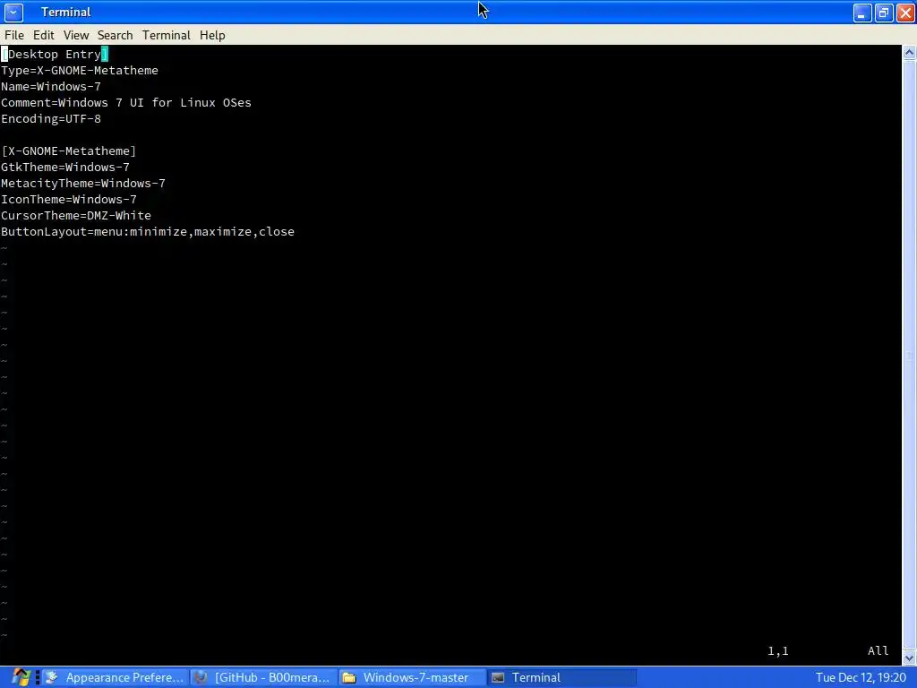Click the Terminal title text in title bar
The width and height of the screenshot is (917, 688).
coord(66,13)
